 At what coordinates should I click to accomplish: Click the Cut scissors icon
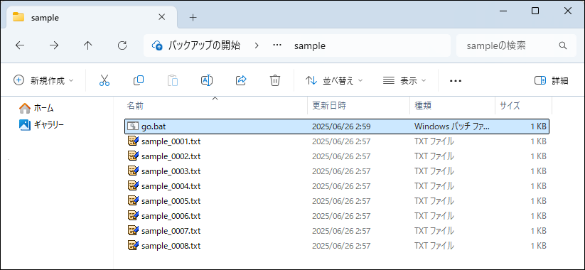pyautogui.click(x=104, y=80)
